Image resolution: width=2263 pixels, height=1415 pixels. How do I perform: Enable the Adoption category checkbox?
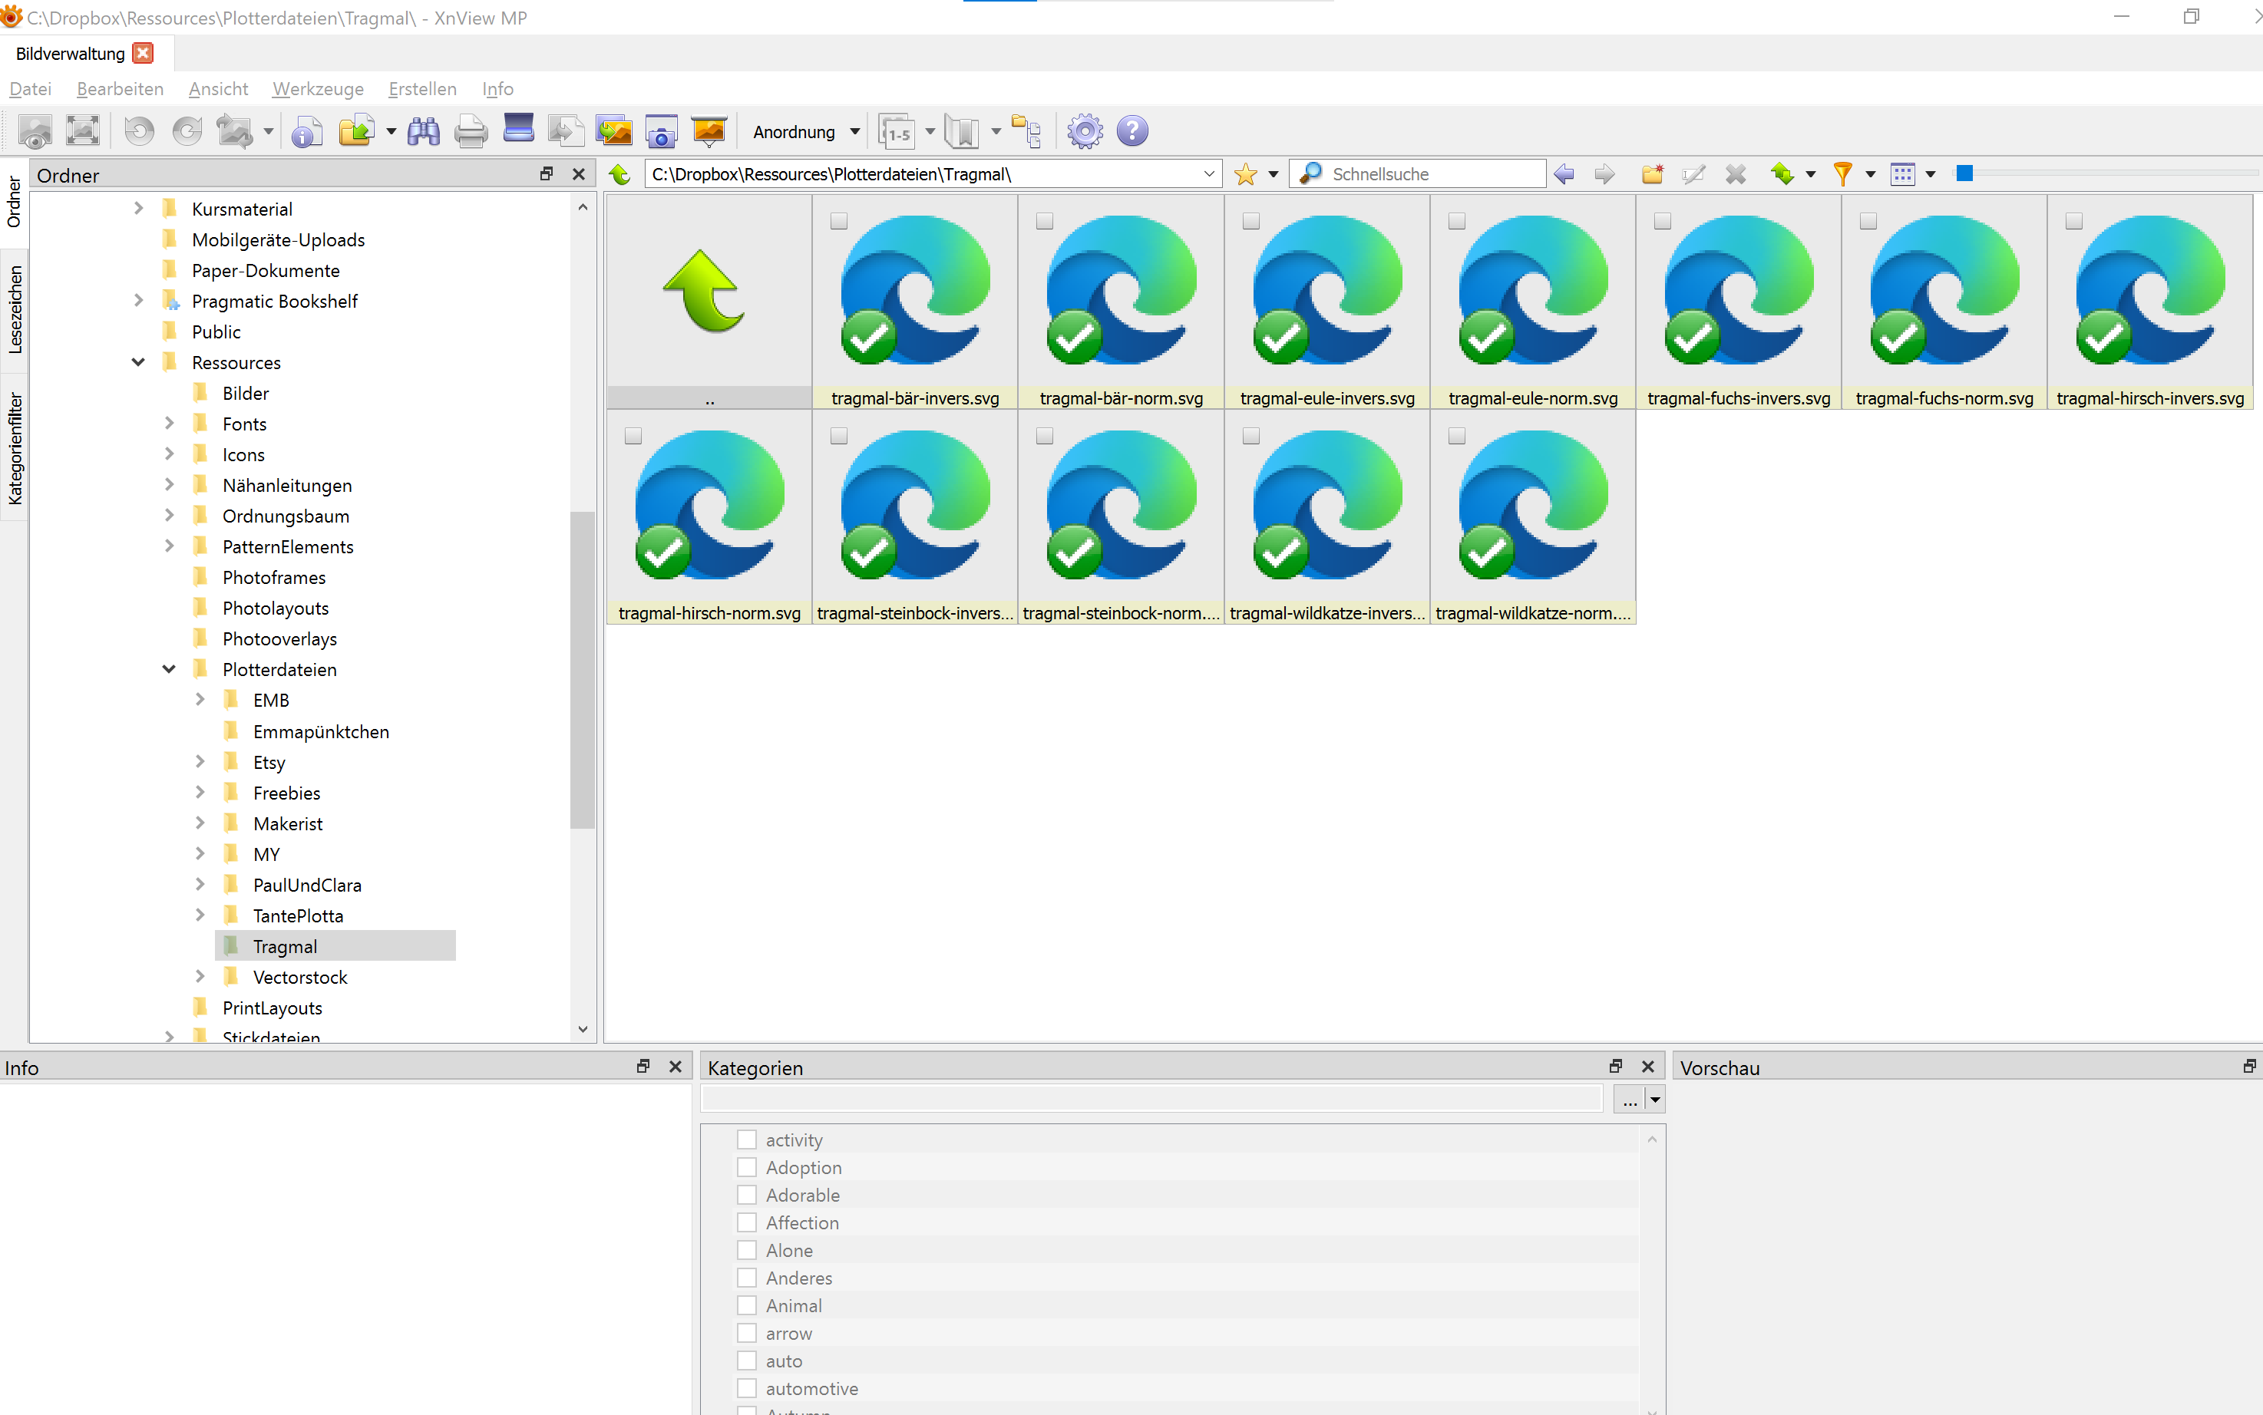coord(746,1167)
